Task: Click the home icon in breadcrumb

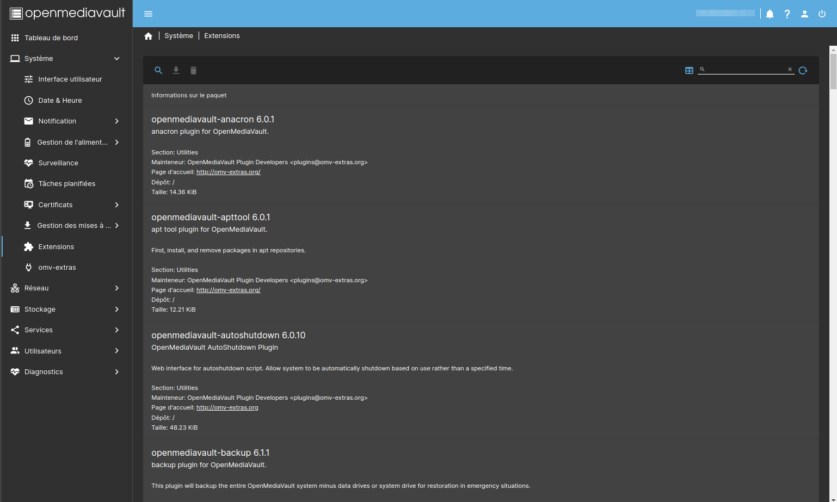Action: tap(148, 36)
